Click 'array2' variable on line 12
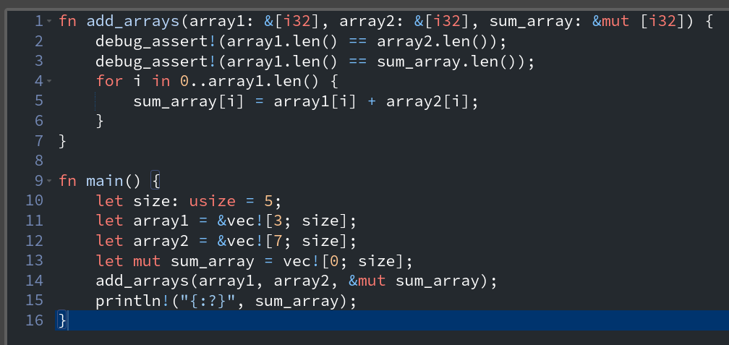 click(x=161, y=242)
